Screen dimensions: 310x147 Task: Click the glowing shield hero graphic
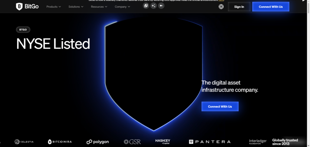click(154, 74)
